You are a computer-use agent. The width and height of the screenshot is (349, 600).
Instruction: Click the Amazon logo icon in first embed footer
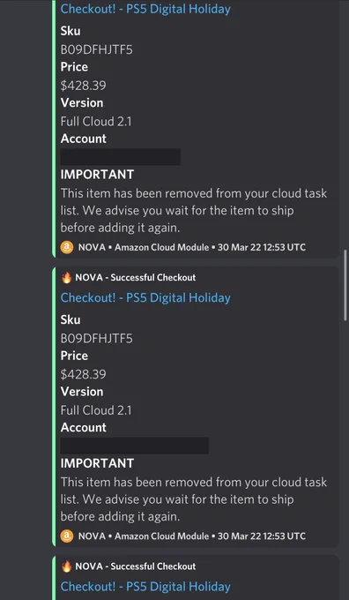pos(67,247)
